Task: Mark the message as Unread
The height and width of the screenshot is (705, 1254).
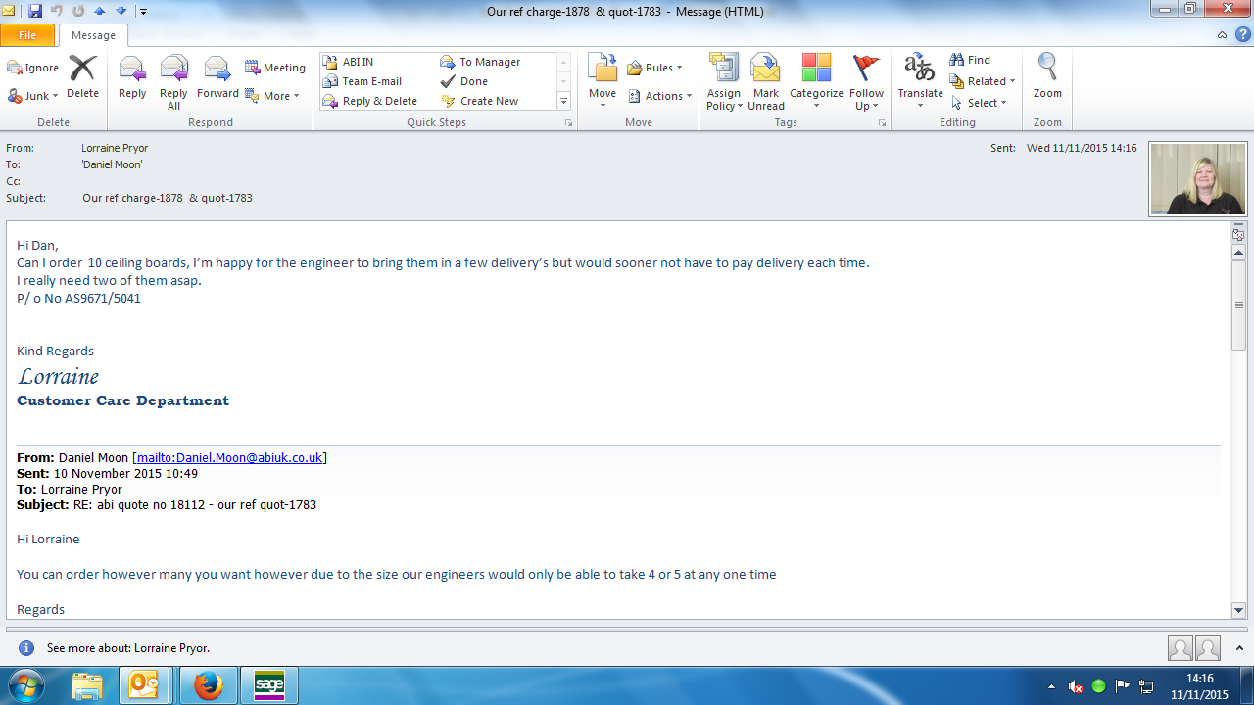Action: (766, 82)
